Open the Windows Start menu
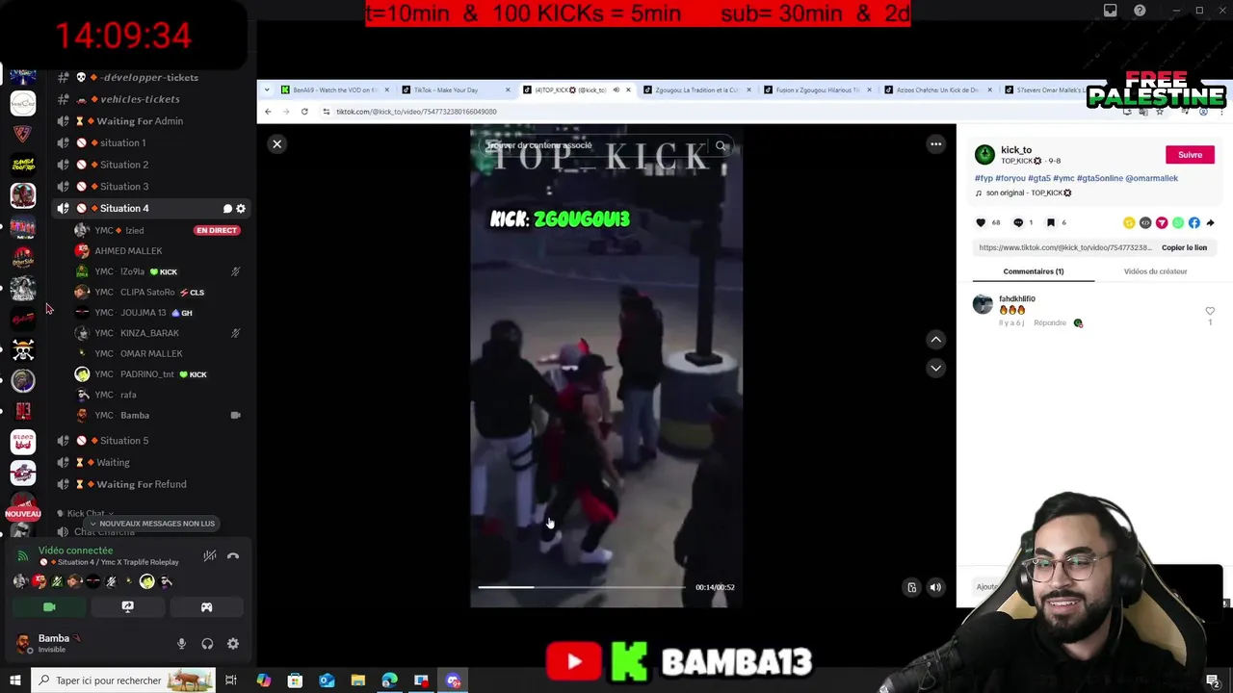 tap(15, 680)
